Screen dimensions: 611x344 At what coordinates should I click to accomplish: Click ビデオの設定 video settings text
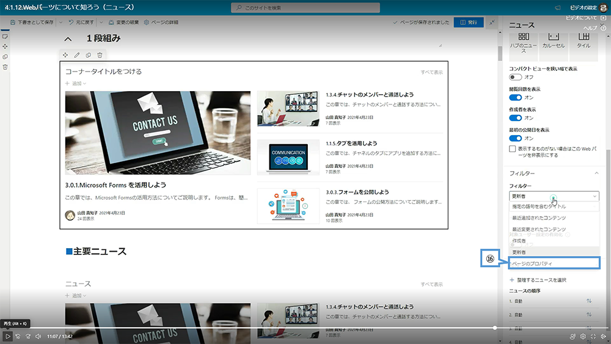tap(584, 7)
